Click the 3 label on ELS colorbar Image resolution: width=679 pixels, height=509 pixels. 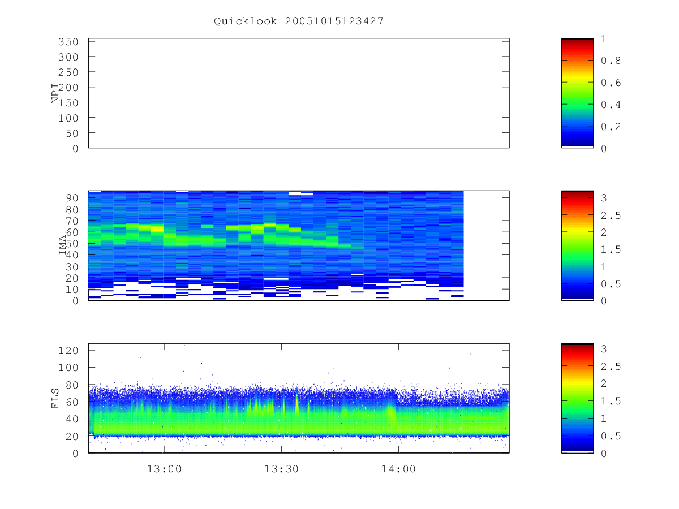tap(604, 350)
